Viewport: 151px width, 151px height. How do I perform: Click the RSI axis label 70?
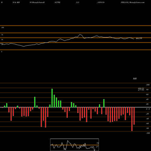coord(2,35)
